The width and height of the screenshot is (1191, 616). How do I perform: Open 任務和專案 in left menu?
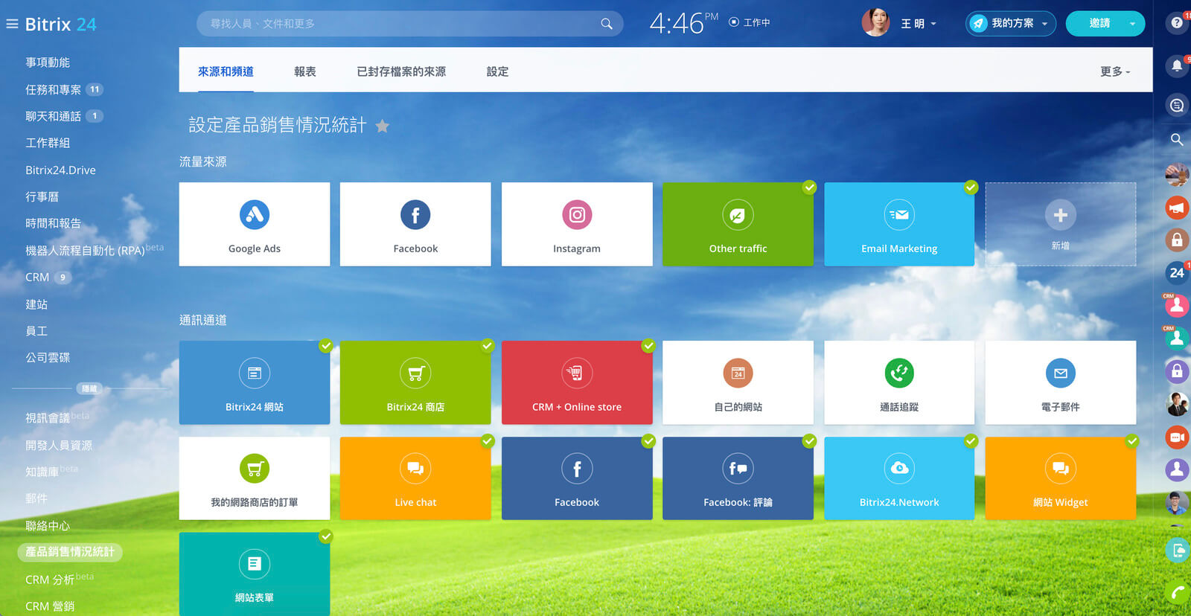(53, 89)
